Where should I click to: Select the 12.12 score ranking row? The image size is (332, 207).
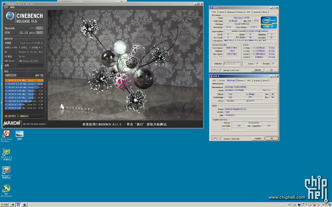(24, 80)
